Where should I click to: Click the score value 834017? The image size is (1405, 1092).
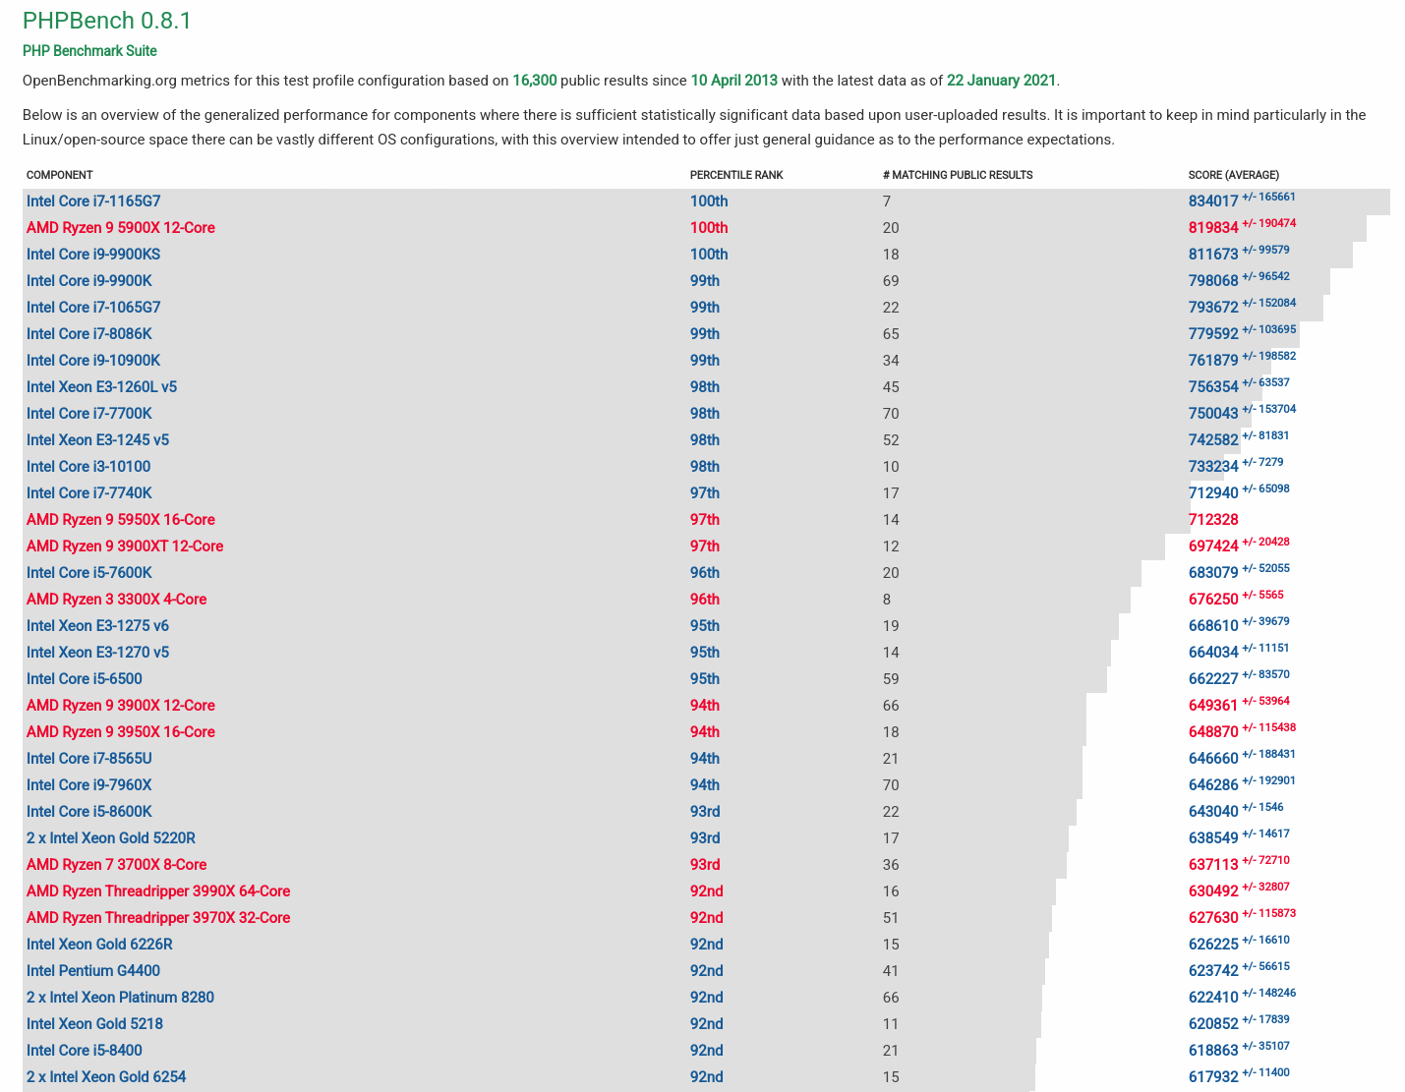click(x=1213, y=201)
